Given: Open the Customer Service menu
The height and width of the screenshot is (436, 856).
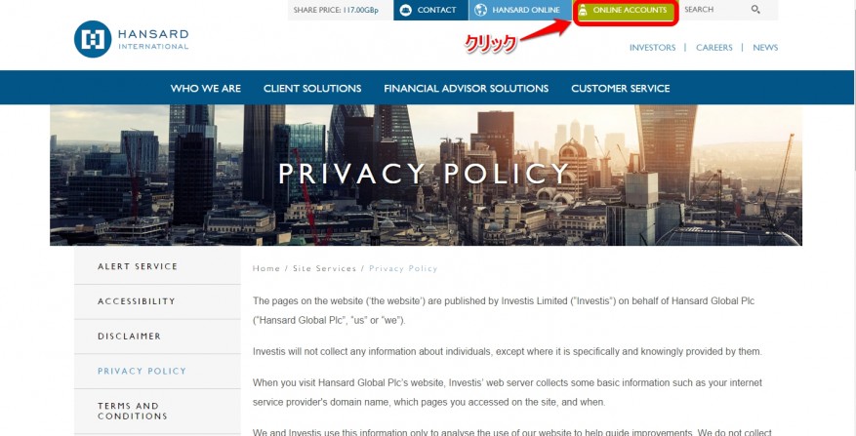Looking at the screenshot, I should coord(621,89).
